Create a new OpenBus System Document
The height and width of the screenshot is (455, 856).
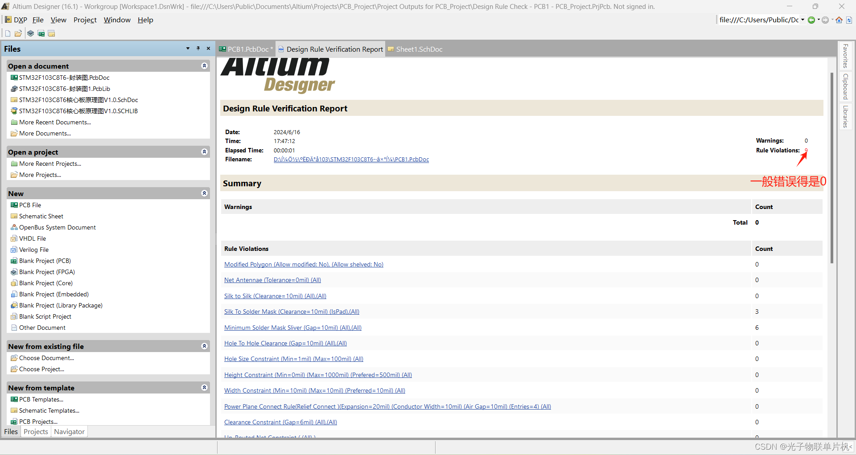[57, 227]
